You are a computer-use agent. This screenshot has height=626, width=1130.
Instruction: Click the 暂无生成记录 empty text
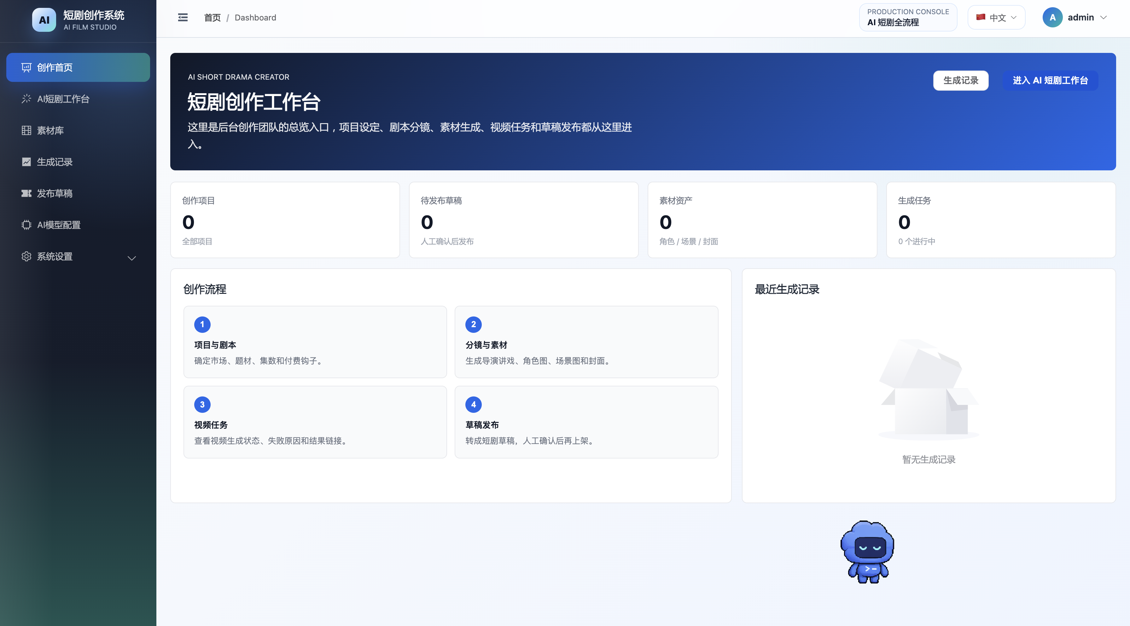[929, 459]
